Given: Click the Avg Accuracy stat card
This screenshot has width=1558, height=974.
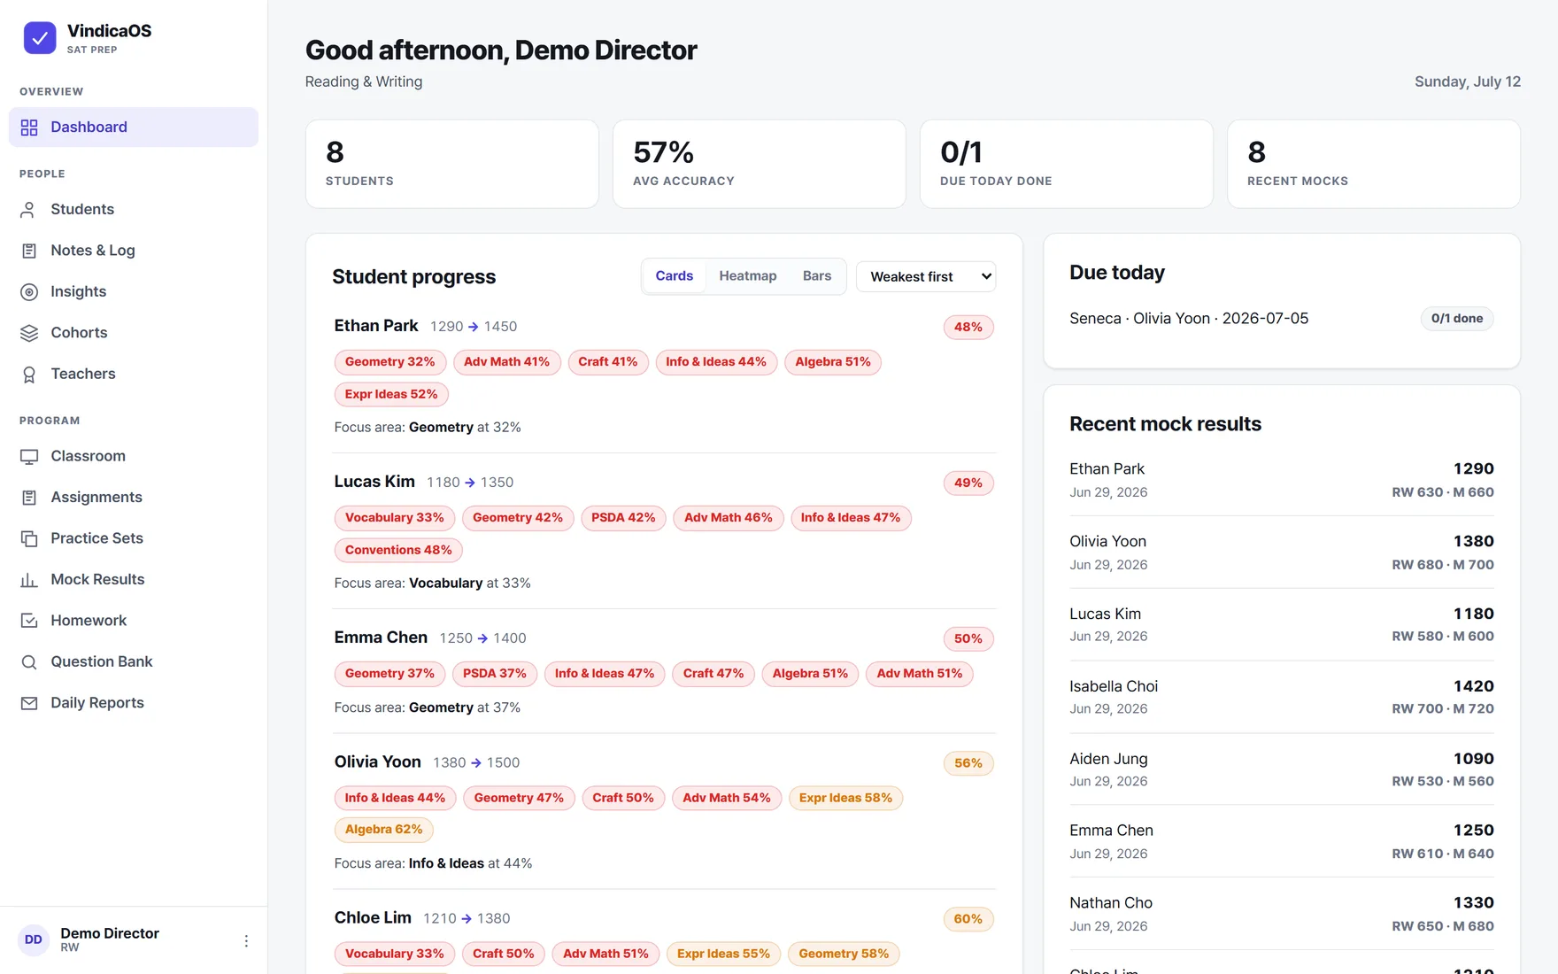Looking at the screenshot, I should pos(760,164).
